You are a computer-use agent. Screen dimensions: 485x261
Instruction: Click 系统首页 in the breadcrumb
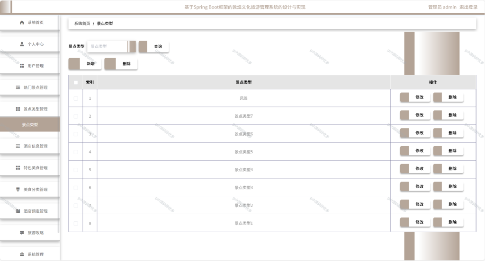click(x=82, y=24)
